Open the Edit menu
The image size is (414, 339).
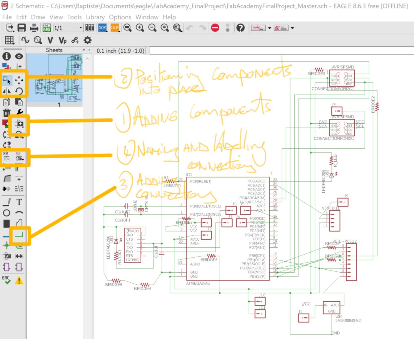pyautogui.click(x=21, y=17)
